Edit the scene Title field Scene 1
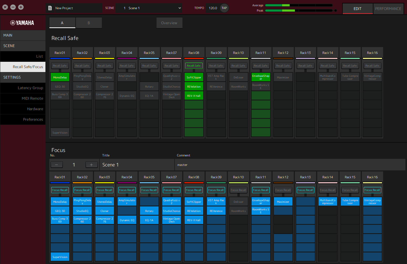Image resolution: width=407 pixels, height=264 pixels. click(x=137, y=165)
